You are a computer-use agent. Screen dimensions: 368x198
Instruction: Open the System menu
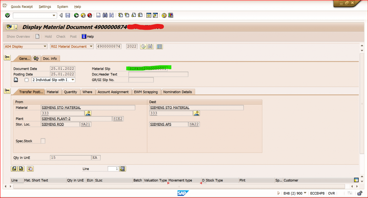pyautogui.click(x=63, y=6)
